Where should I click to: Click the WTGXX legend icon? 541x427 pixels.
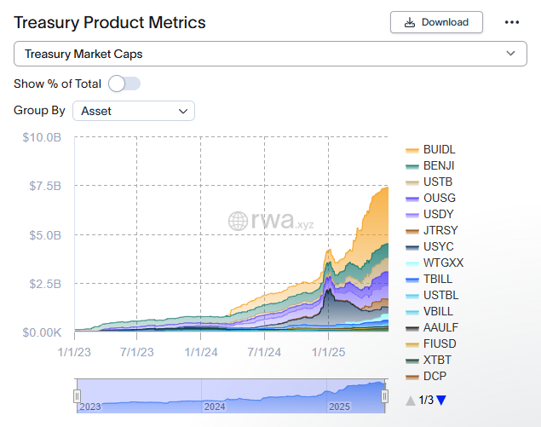tap(412, 263)
